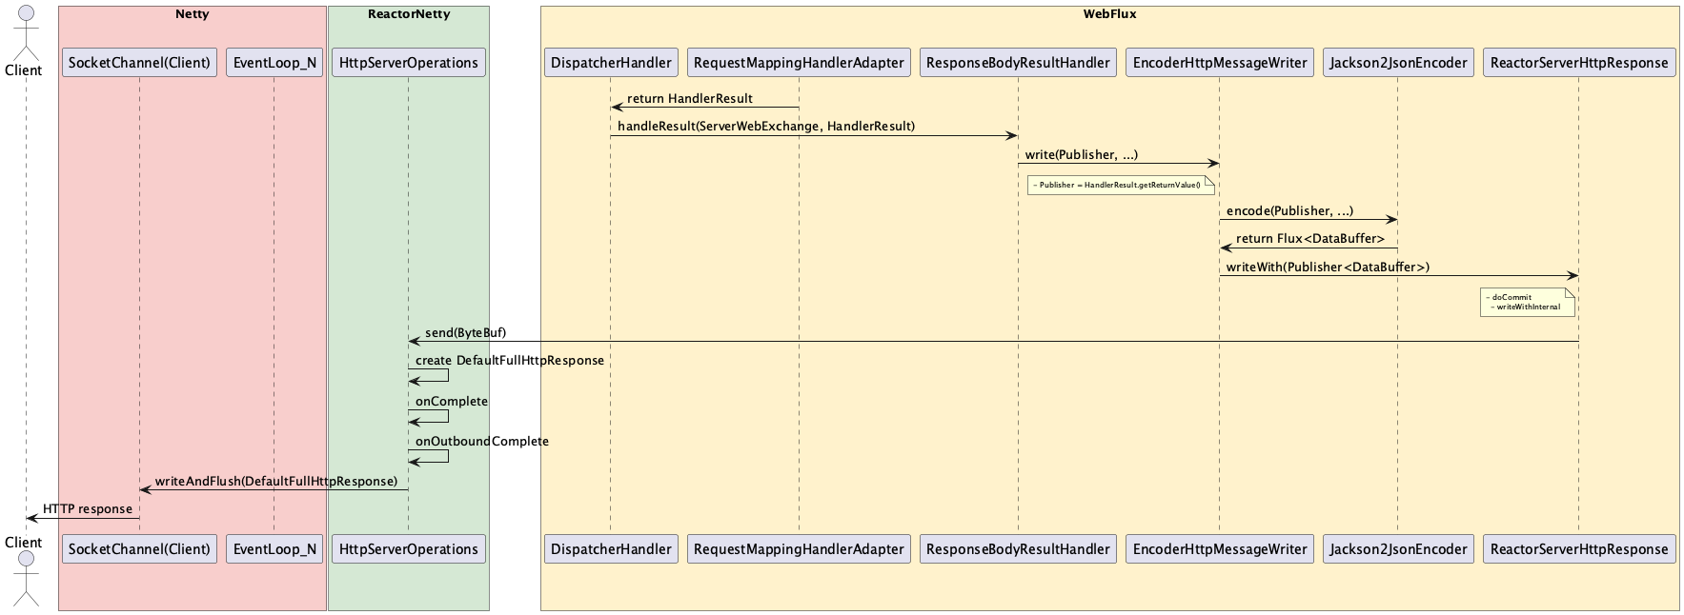Select the "onComplete" self-message label
Screen dimensions: 1684x615
[x=452, y=402]
